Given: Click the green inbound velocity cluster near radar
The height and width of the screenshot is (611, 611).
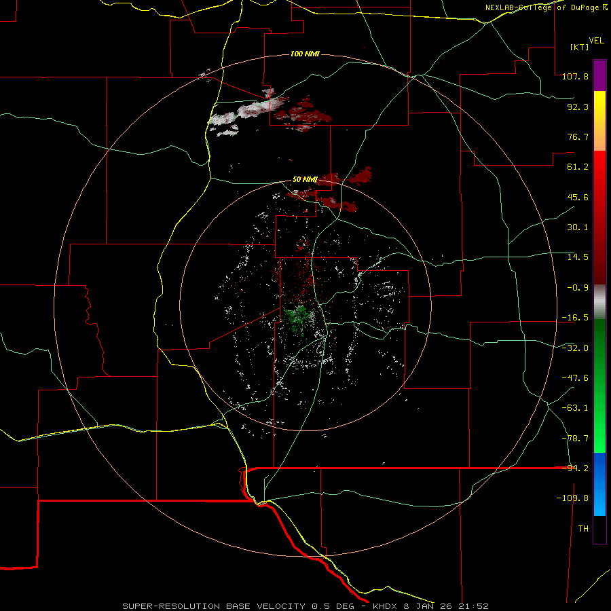Looking at the screenshot, I should [x=298, y=319].
